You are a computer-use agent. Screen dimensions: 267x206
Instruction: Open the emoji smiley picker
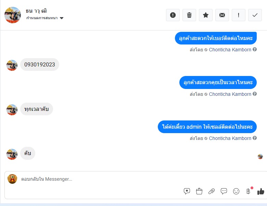[x=236, y=191]
